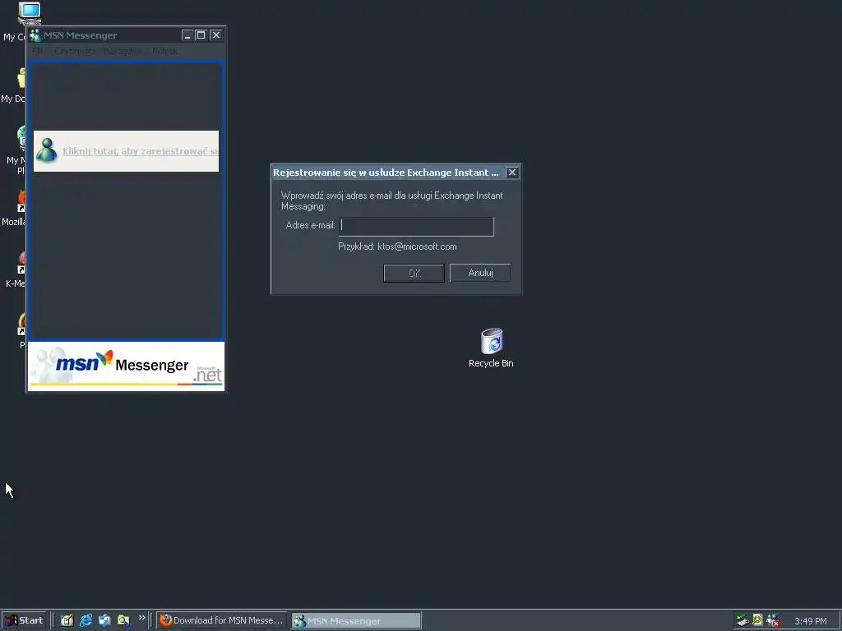Click the yellow document tray icon
The image size is (842, 631).
[757, 619]
